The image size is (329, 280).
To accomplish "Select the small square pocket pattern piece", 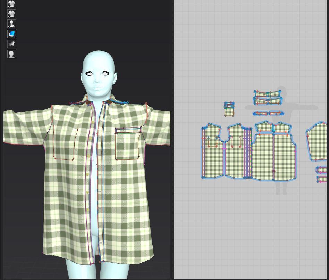I will pos(229,112).
